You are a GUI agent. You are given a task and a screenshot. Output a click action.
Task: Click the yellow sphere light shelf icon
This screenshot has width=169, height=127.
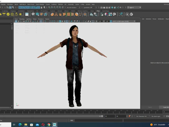click(8, 14)
